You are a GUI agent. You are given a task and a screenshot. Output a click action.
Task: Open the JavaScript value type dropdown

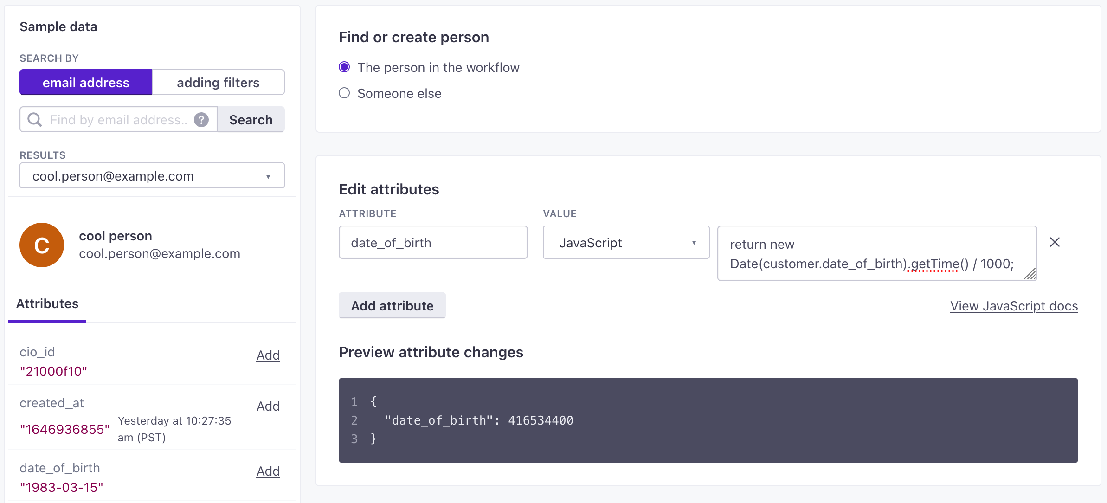click(626, 242)
